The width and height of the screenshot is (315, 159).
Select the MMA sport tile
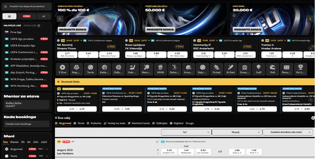pyautogui.click(x=161, y=69)
